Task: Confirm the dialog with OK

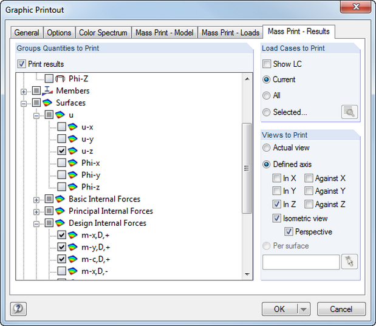Action: tap(279, 309)
